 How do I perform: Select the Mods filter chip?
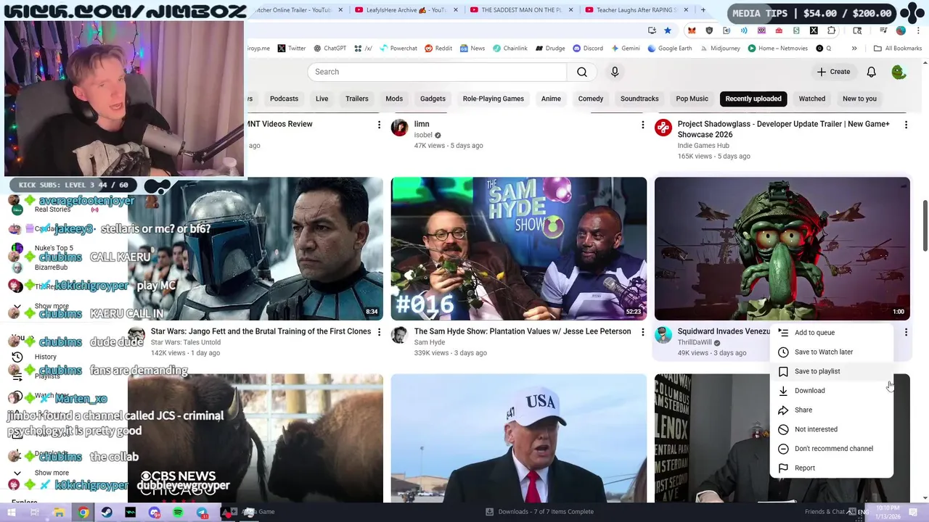394,99
